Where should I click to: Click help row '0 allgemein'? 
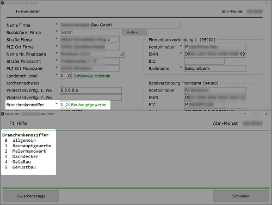coord(20,140)
